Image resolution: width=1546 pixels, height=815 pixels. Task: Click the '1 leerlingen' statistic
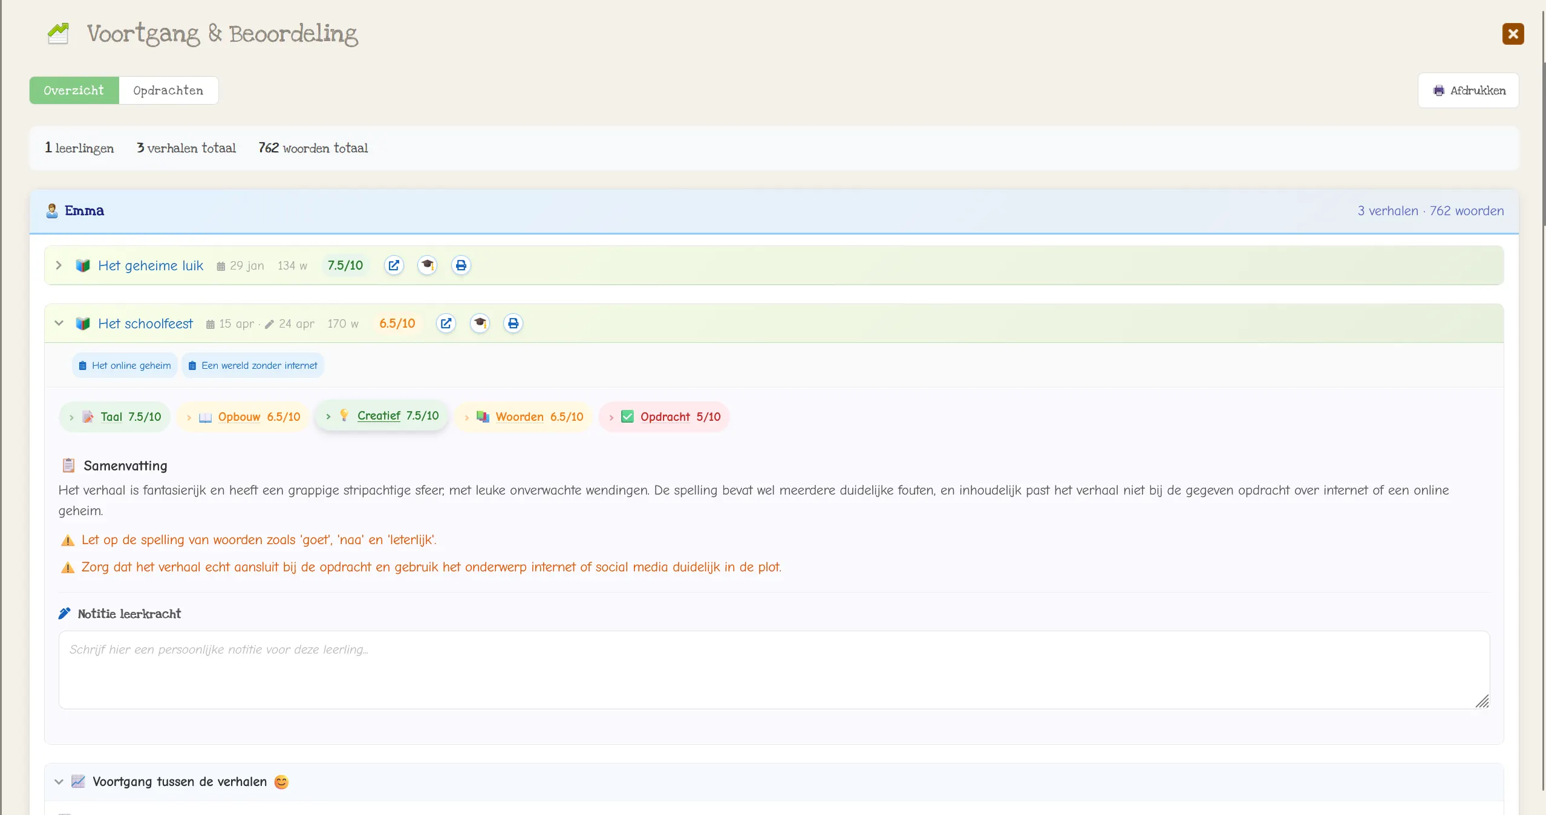[x=79, y=148]
